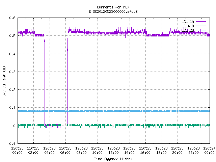Click the 120523 04:00 x-axis tick label
216x162 pixels.
coord(49,151)
